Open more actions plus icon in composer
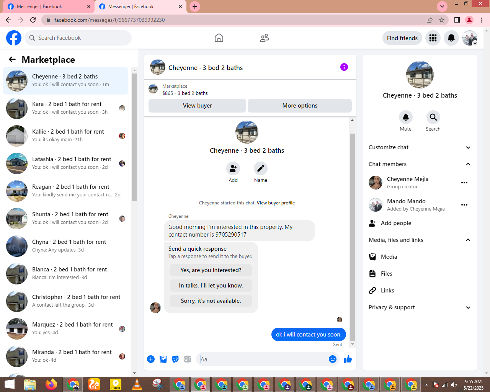Image resolution: width=490 pixels, height=392 pixels. point(151,359)
